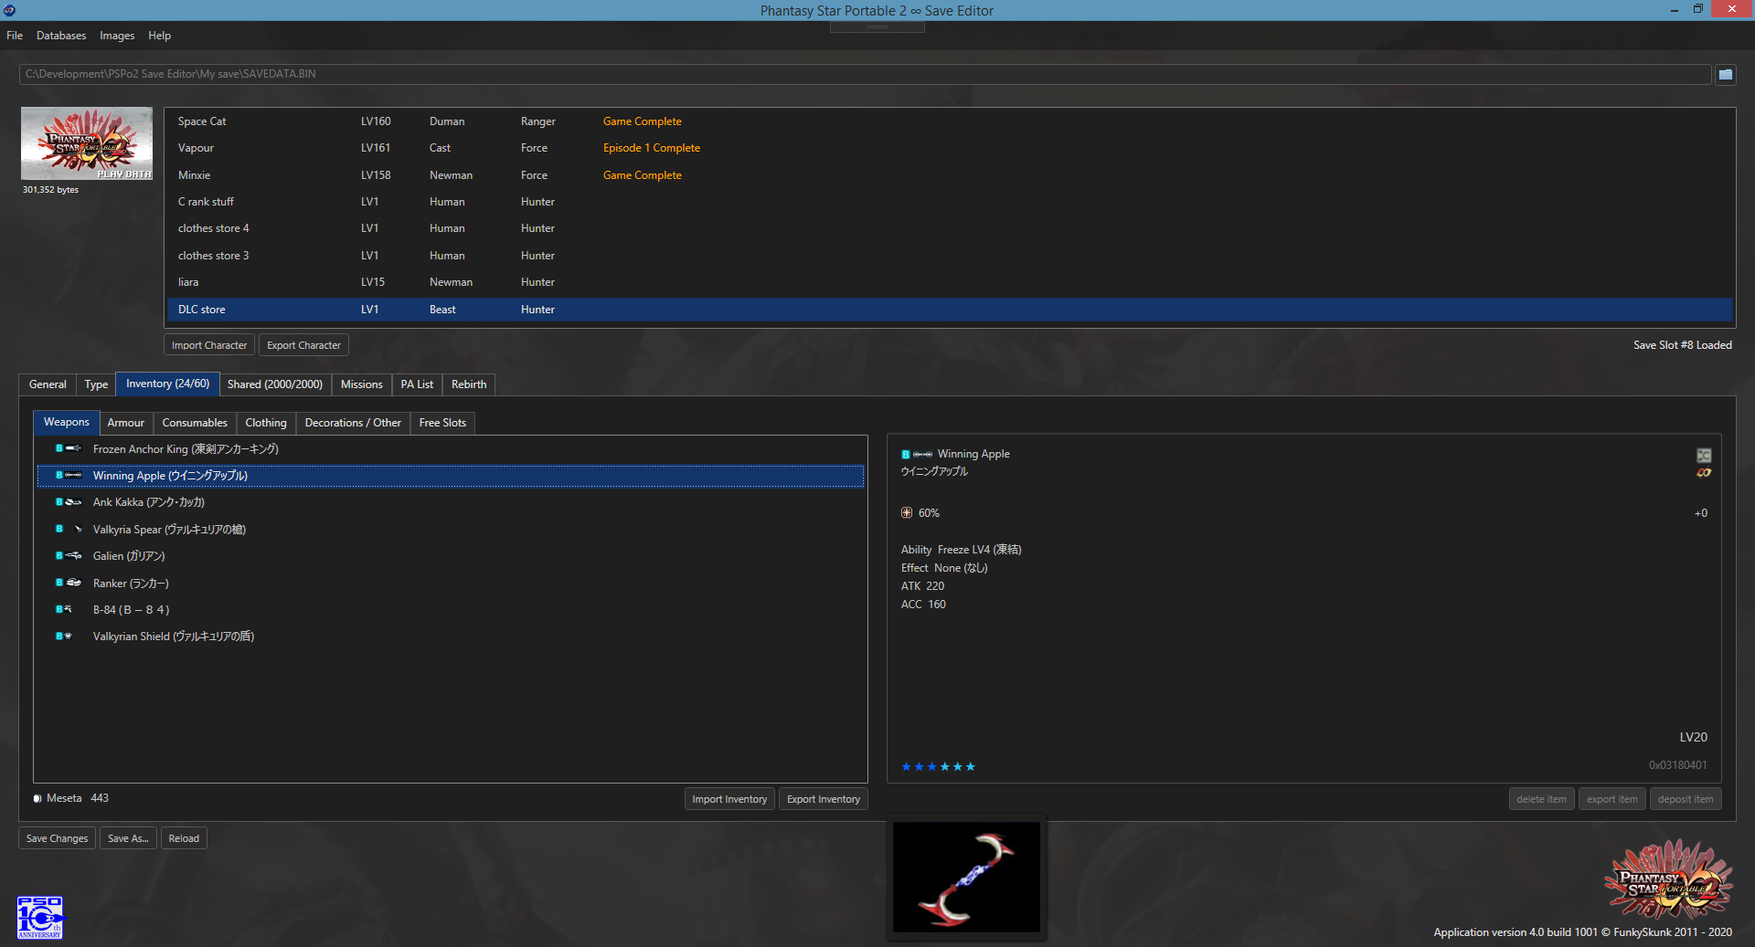Viewport: 1755px width, 947px height.
Task: Click the handgun icon on the B-84 row
Action: [68, 609]
